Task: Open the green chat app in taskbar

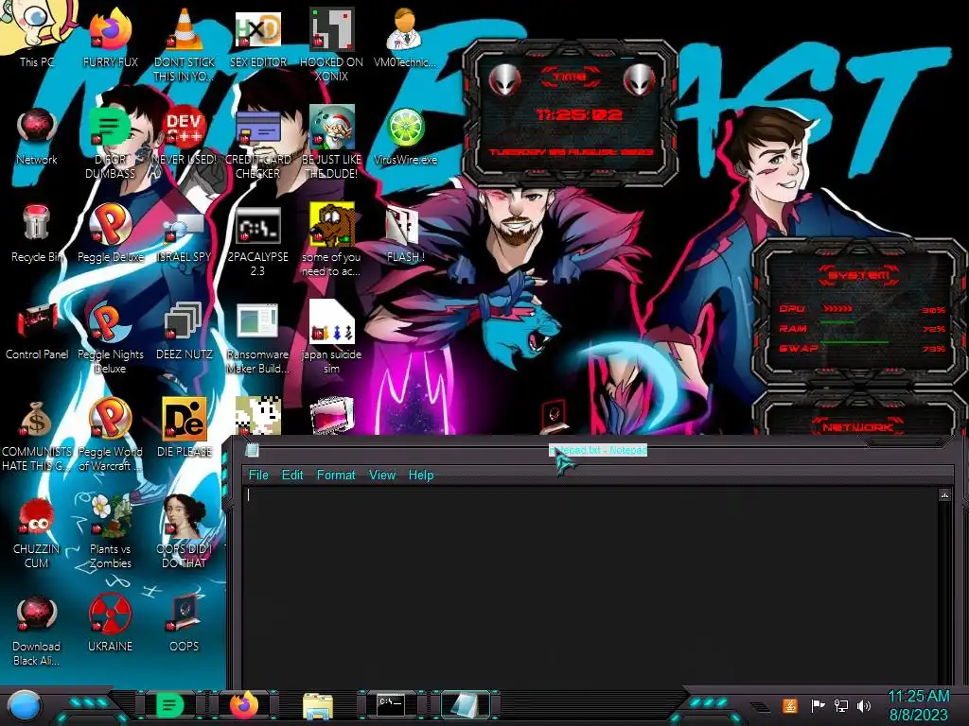Action: [169, 705]
